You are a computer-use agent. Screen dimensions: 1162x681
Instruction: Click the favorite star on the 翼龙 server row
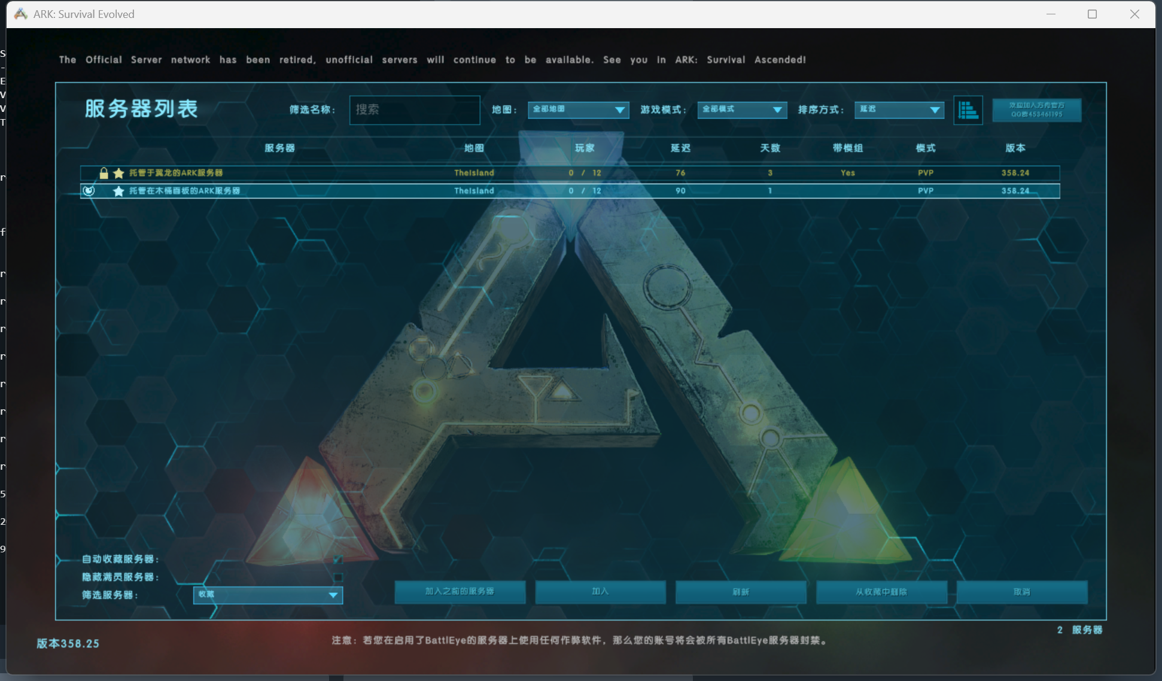coord(118,173)
